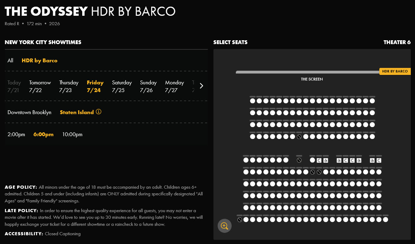Pick the 6:00pm showtime
Screen dimensions: 415x244
click(43, 134)
